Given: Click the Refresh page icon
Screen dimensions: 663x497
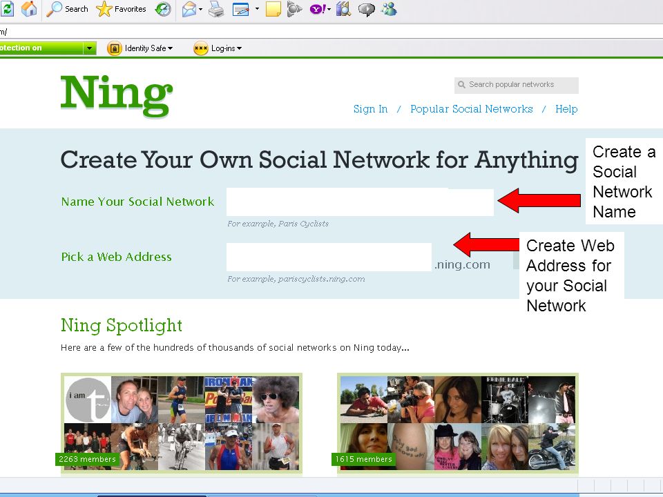Looking at the screenshot, I should pos(7,9).
